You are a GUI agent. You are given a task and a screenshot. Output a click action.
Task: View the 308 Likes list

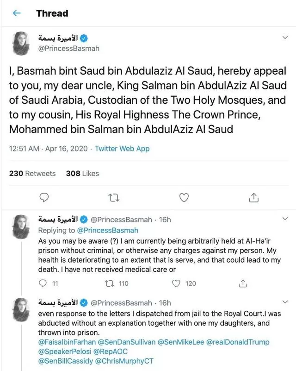[x=82, y=173]
